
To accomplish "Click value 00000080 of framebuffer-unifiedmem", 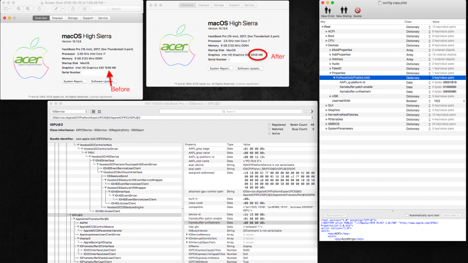I will (x=449, y=92).
